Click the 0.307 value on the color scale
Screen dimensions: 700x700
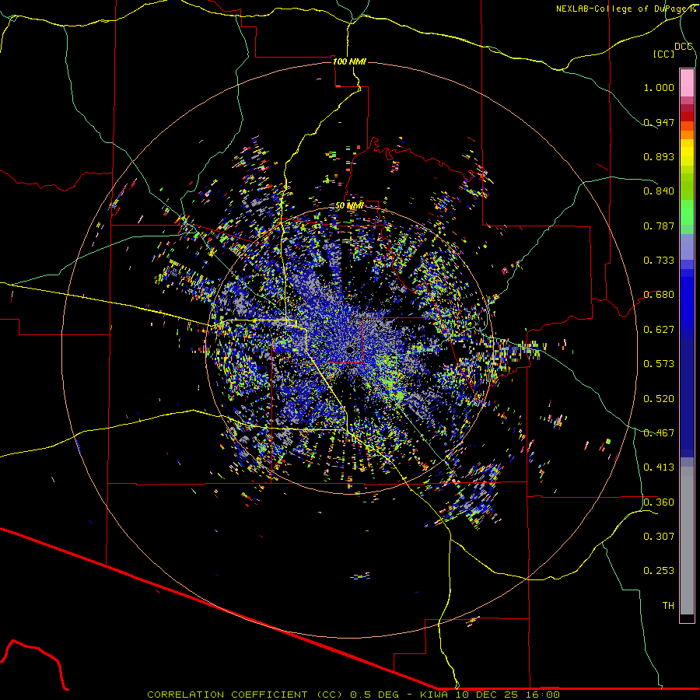click(x=659, y=537)
